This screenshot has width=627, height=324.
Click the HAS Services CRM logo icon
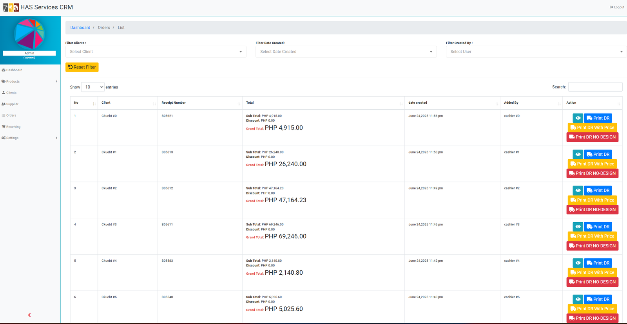click(11, 7)
